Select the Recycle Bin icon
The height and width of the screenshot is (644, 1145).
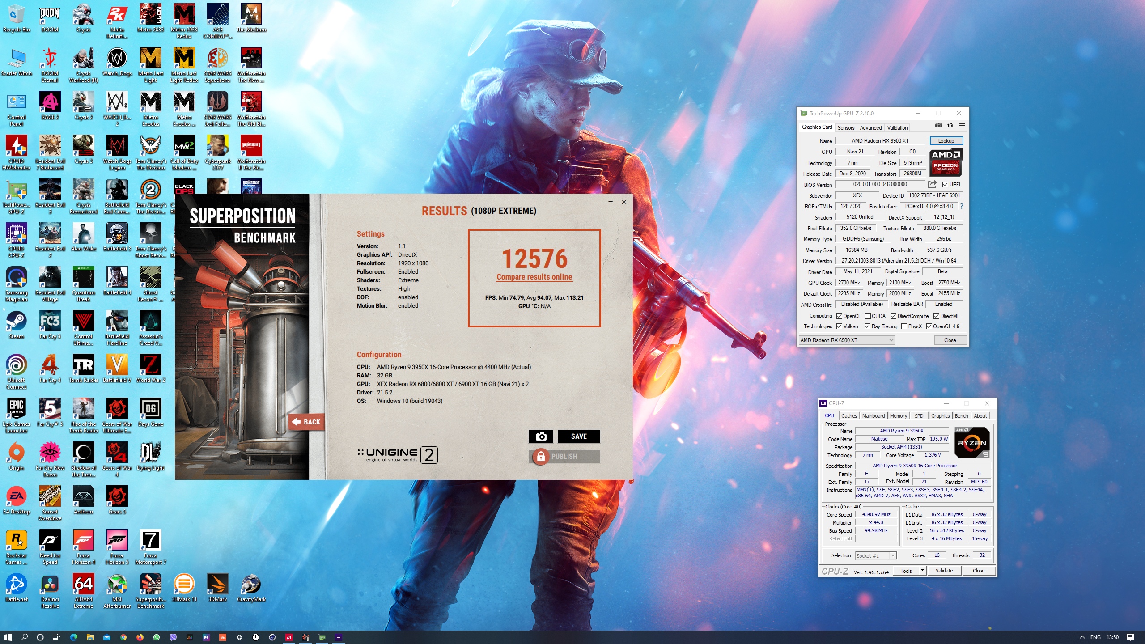pos(17,18)
